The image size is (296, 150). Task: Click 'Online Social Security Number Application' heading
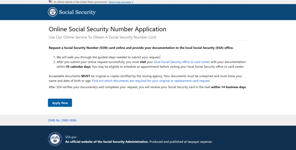(x=108, y=29)
